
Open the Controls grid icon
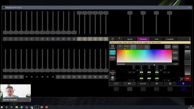click(x=112, y=47)
